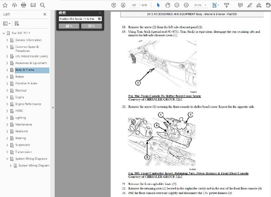Click the 次へ button in the search panel

pyautogui.click(x=91, y=26)
